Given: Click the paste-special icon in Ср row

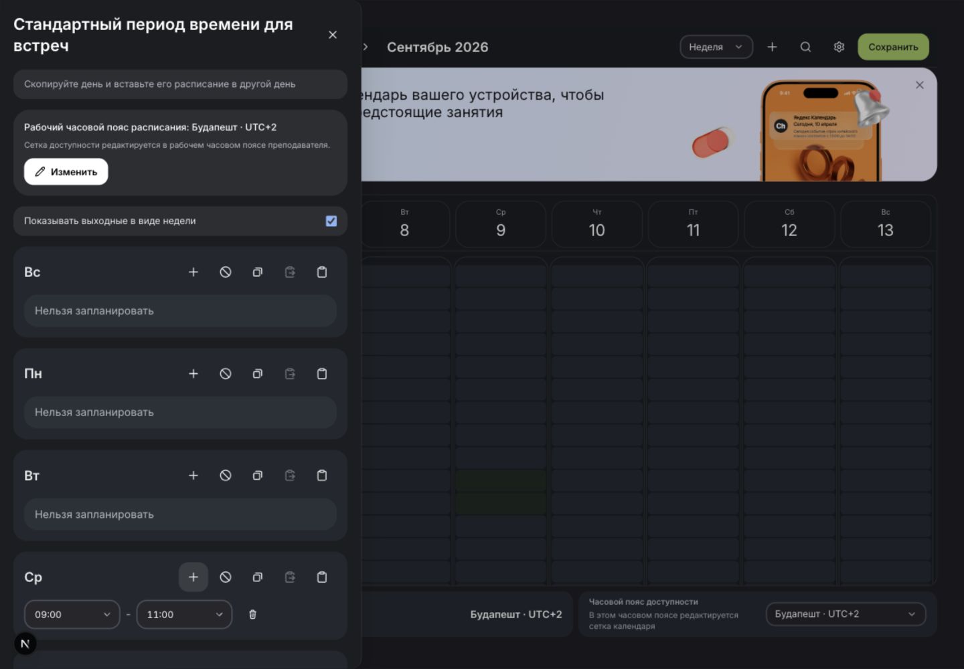Looking at the screenshot, I should pos(290,577).
